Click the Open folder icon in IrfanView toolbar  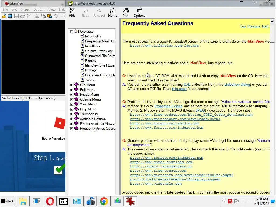pos(4,16)
